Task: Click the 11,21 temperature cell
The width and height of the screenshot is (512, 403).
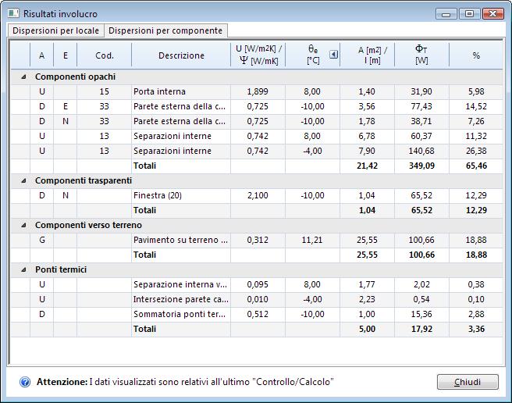Action: (x=312, y=240)
